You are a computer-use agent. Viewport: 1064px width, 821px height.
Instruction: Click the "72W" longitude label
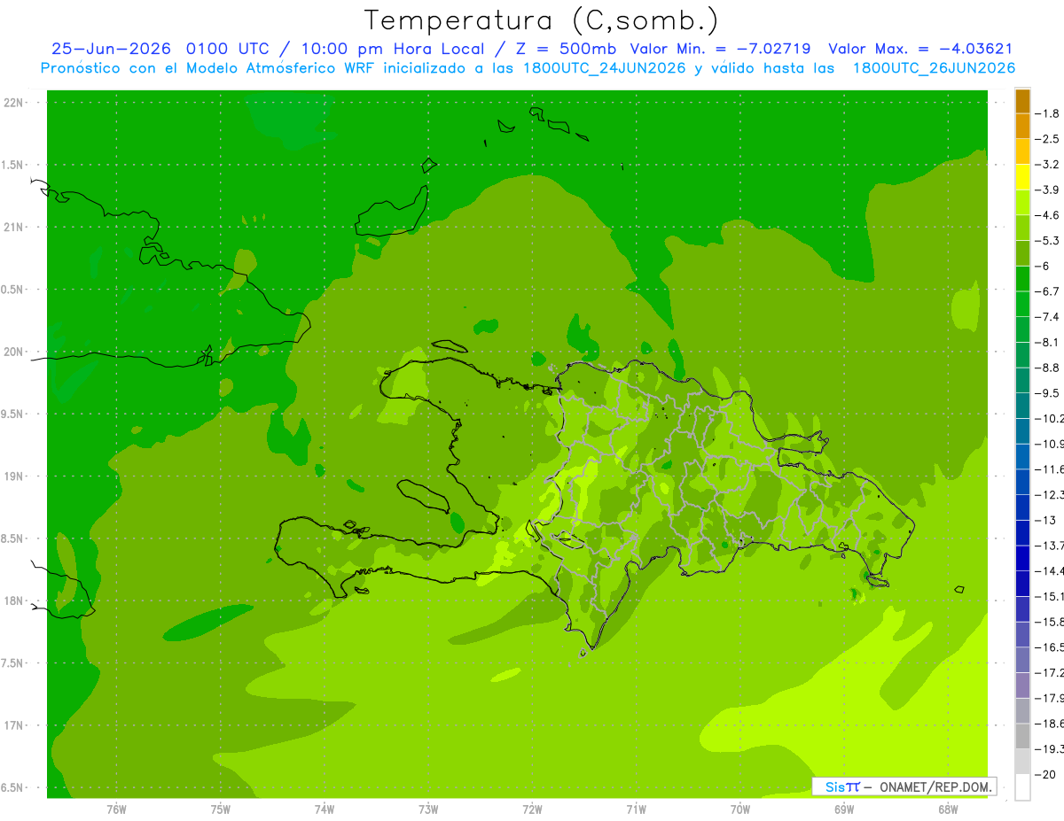coord(532,809)
